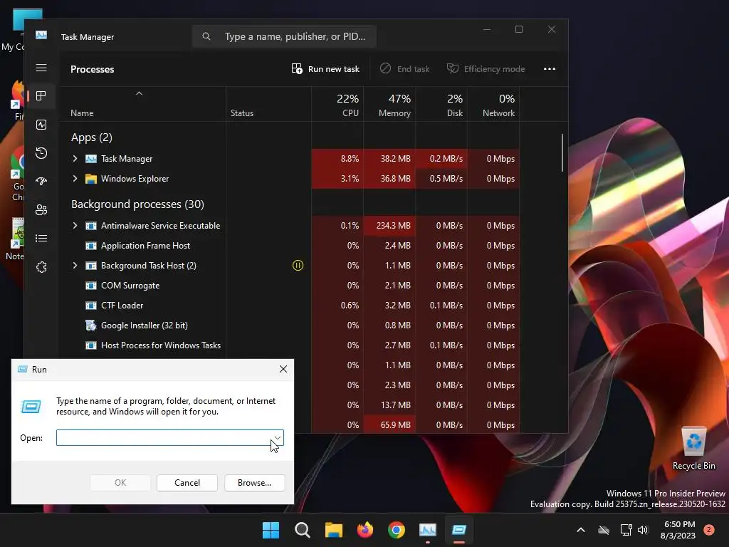Expand the Task Manager process row
The height and width of the screenshot is (547, 729).
tap(75, 159)
